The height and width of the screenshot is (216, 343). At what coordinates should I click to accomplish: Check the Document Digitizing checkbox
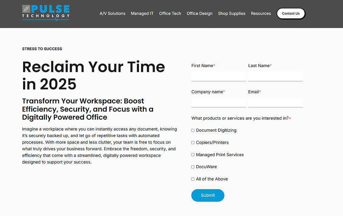click(x=192, y=130)
